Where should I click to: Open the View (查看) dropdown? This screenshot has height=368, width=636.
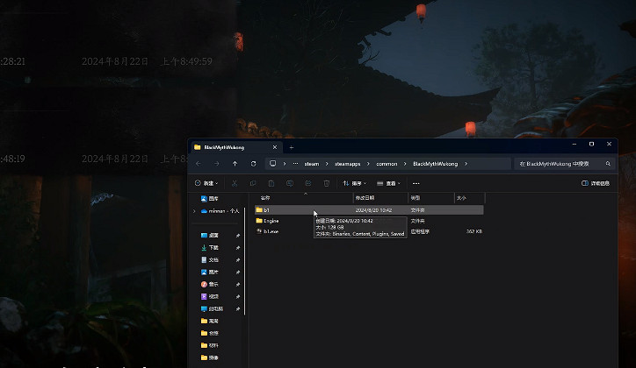pos(388,183)
